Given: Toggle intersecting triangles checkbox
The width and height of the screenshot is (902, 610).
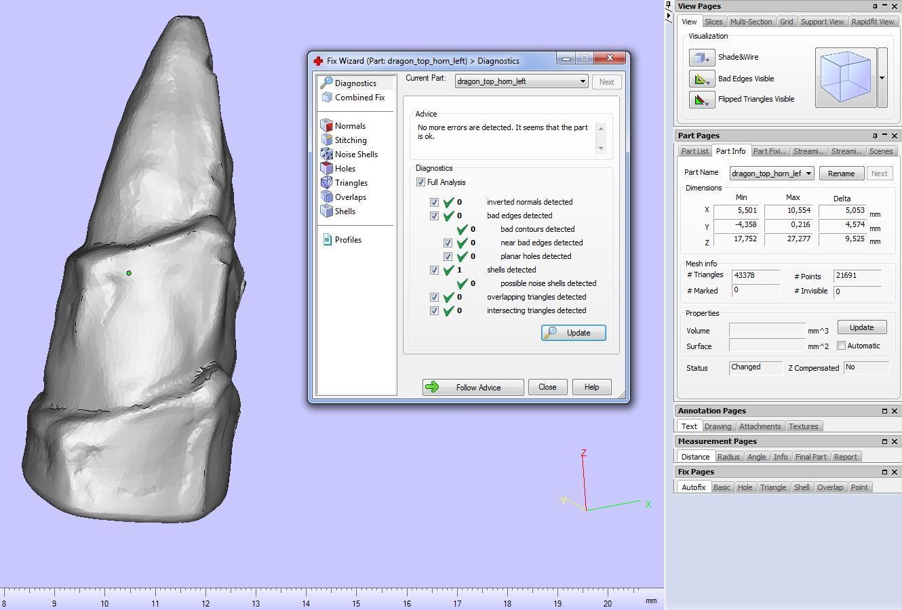Looking at the screenshot, I should [x=435, y=310].
